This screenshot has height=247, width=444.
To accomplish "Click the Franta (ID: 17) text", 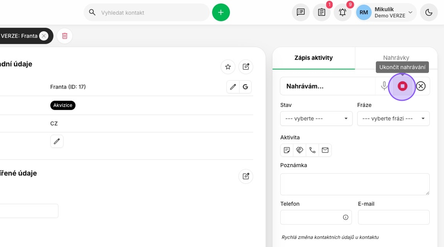I will click(68, 87).
